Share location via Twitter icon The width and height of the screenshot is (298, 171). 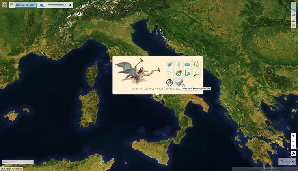pos(169,64)
